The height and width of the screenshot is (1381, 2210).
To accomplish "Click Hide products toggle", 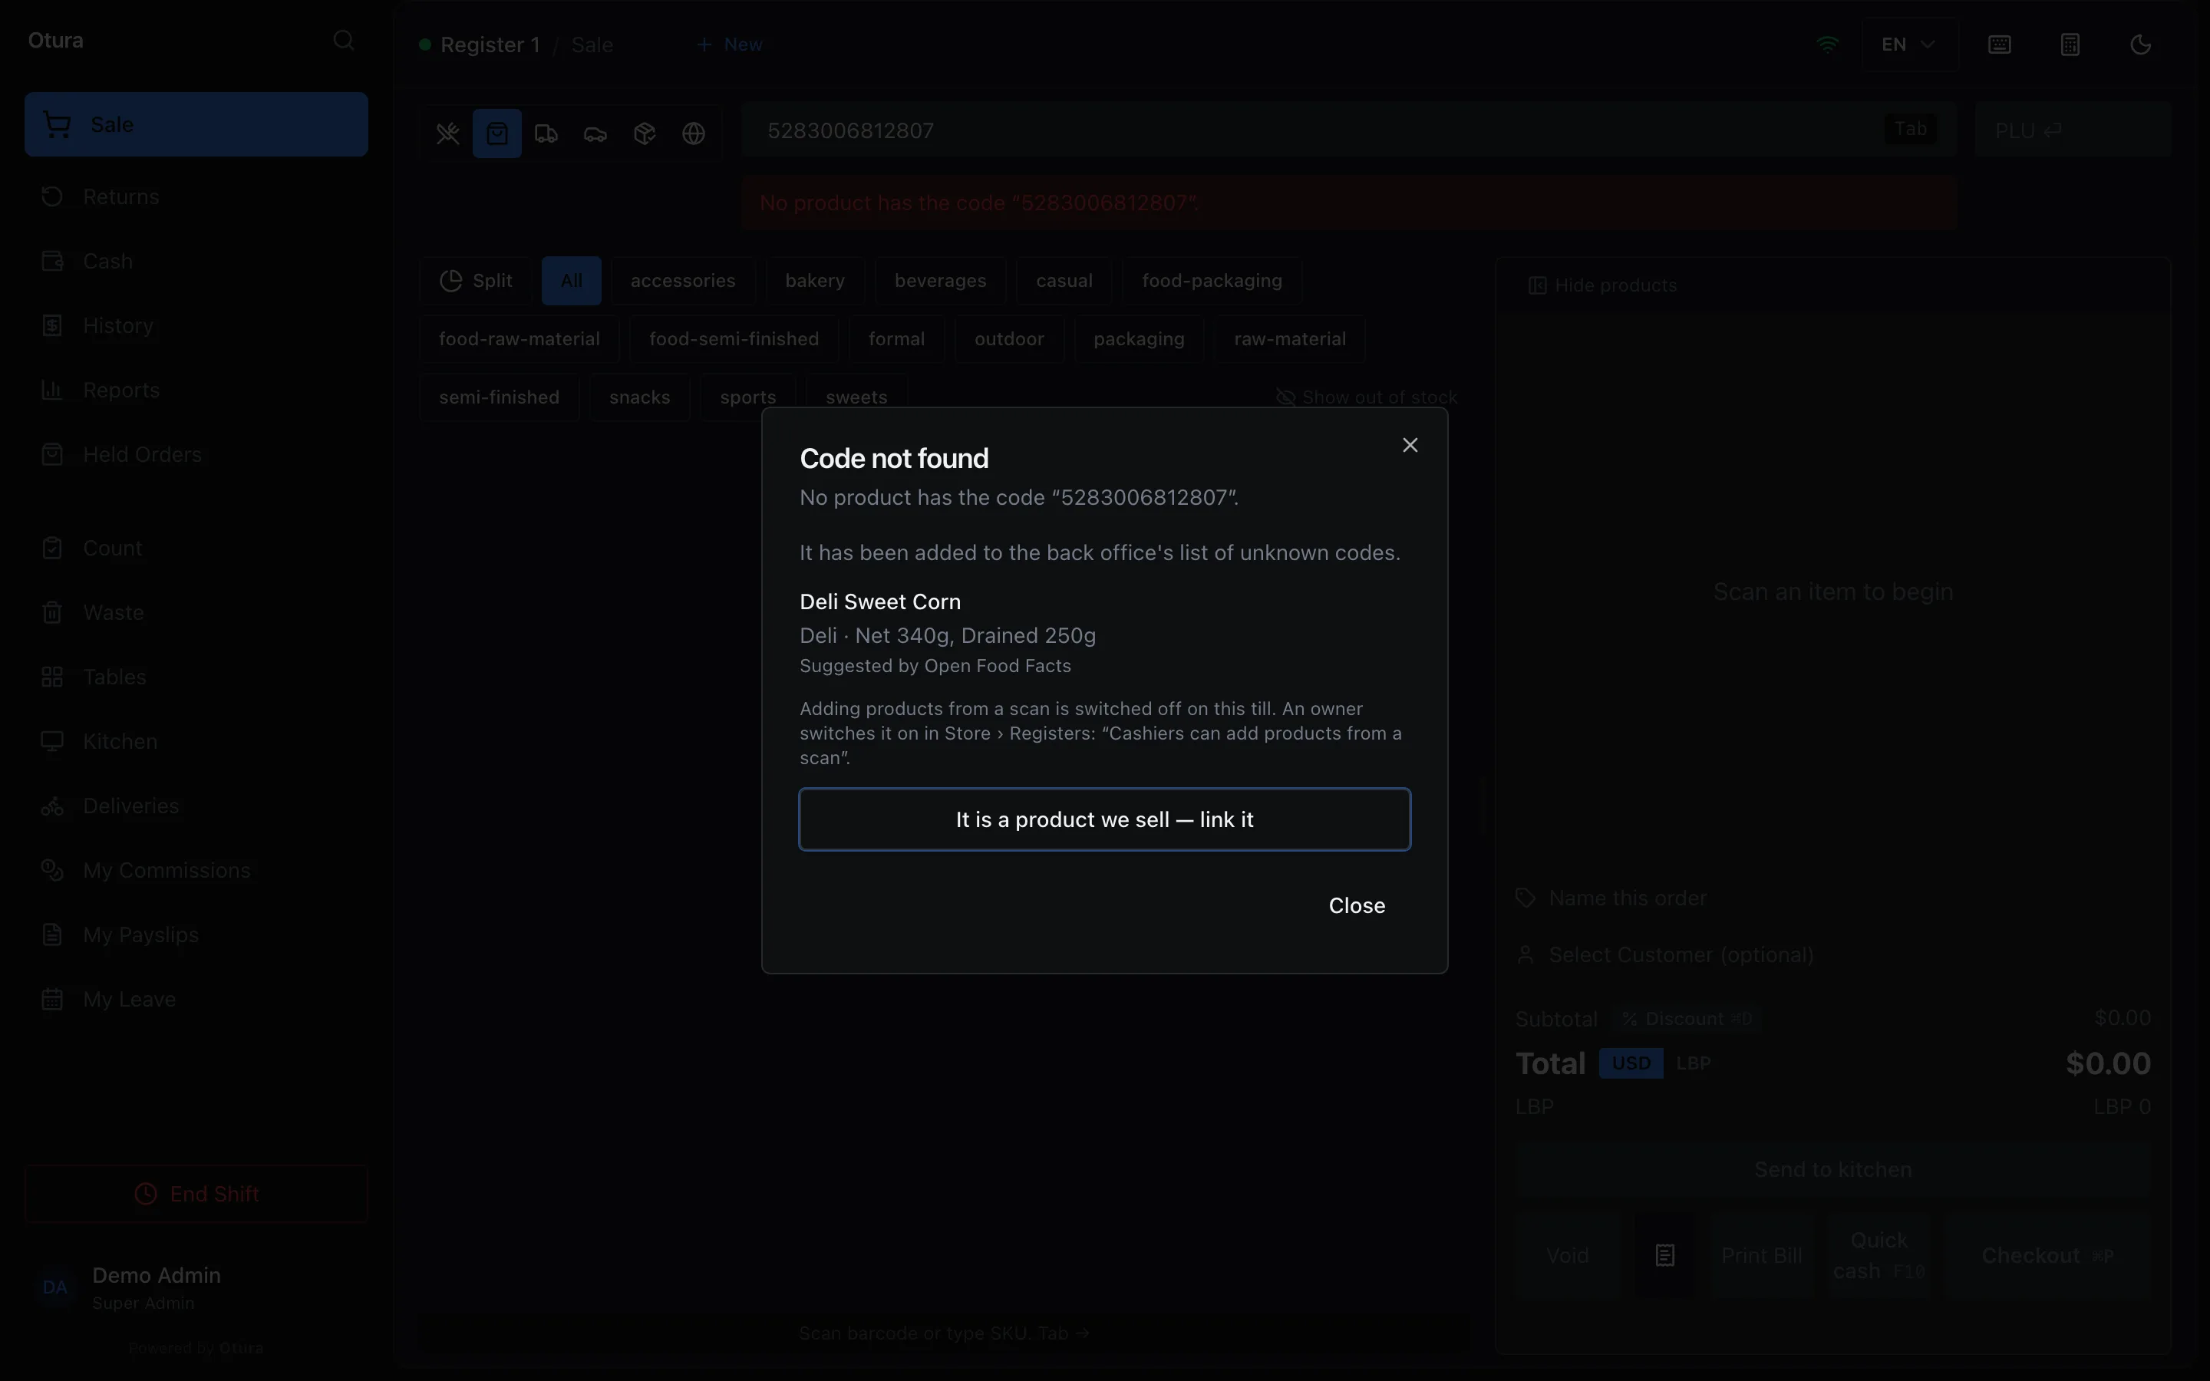I will [1603, 285].
